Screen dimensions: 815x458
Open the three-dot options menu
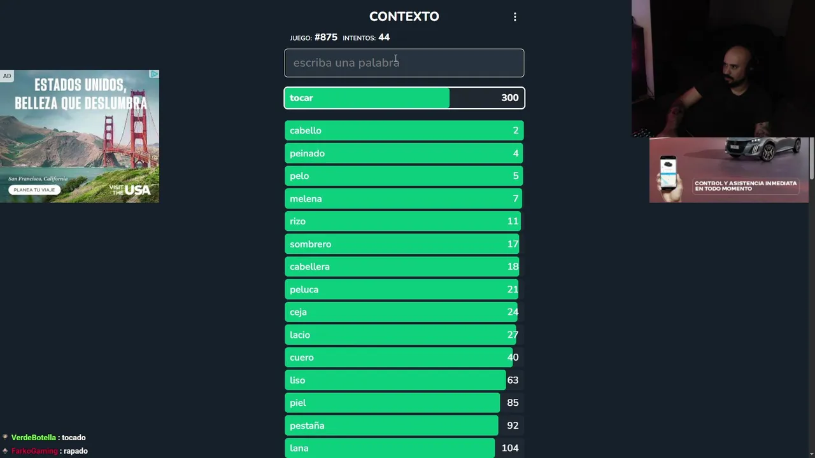tap(515, 17)
